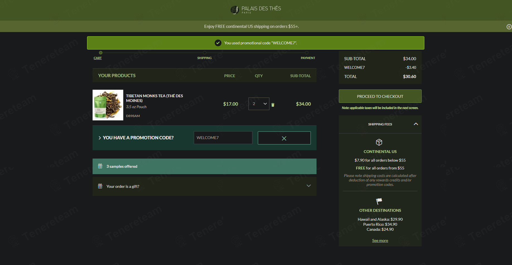Click the Shipping progress dot

[205, 53]
